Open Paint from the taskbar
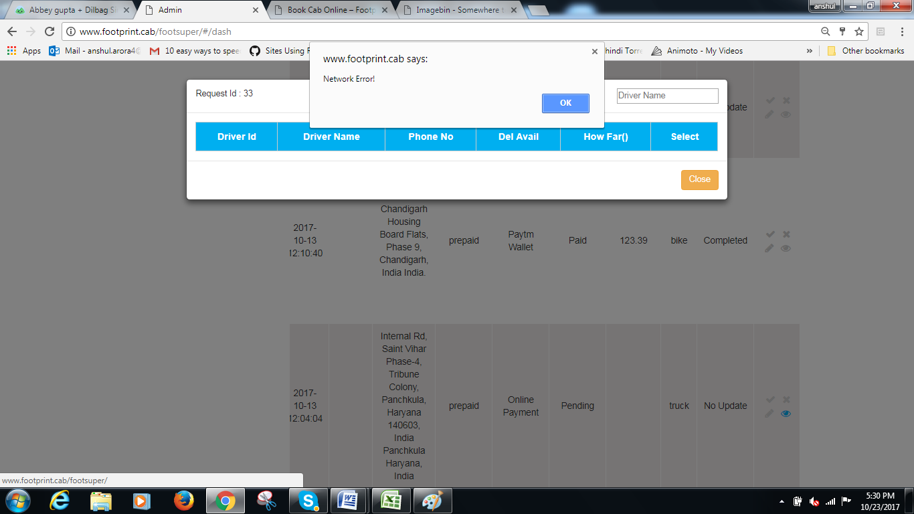The image size is (914, 514). (x=433, y=501)
